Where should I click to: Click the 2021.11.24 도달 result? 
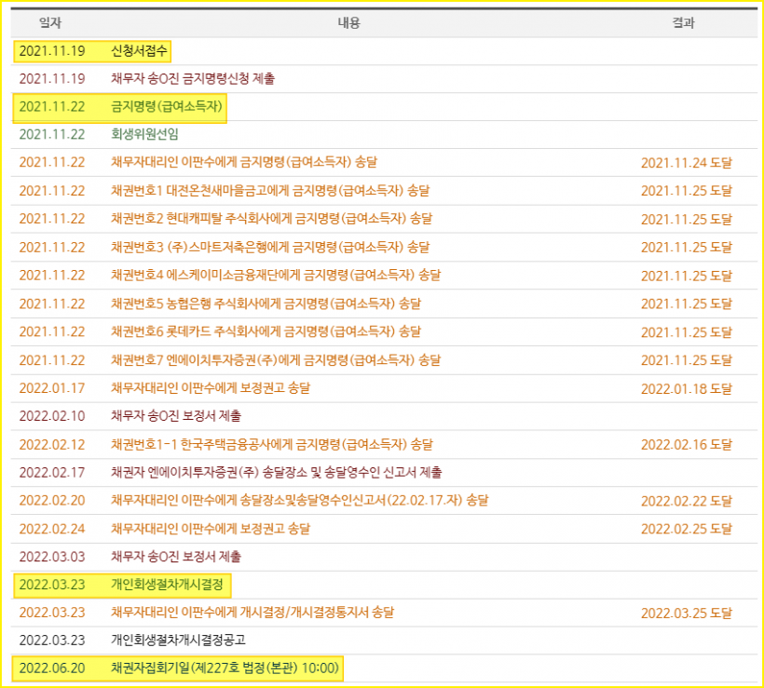pos(687,163)
